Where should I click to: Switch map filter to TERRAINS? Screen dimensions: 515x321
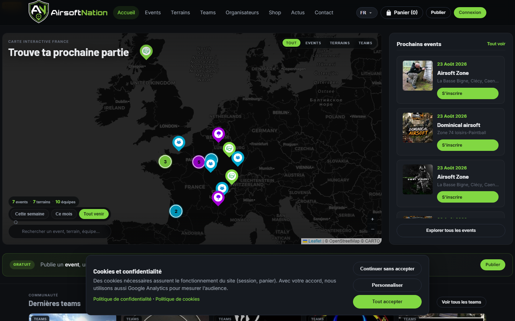point(340,43)
